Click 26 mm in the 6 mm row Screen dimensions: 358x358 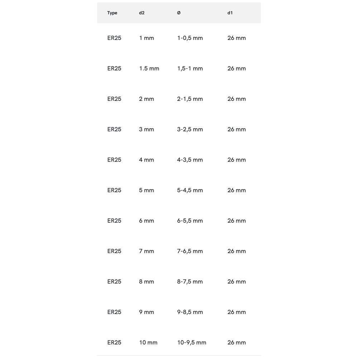tap(237, 221)
